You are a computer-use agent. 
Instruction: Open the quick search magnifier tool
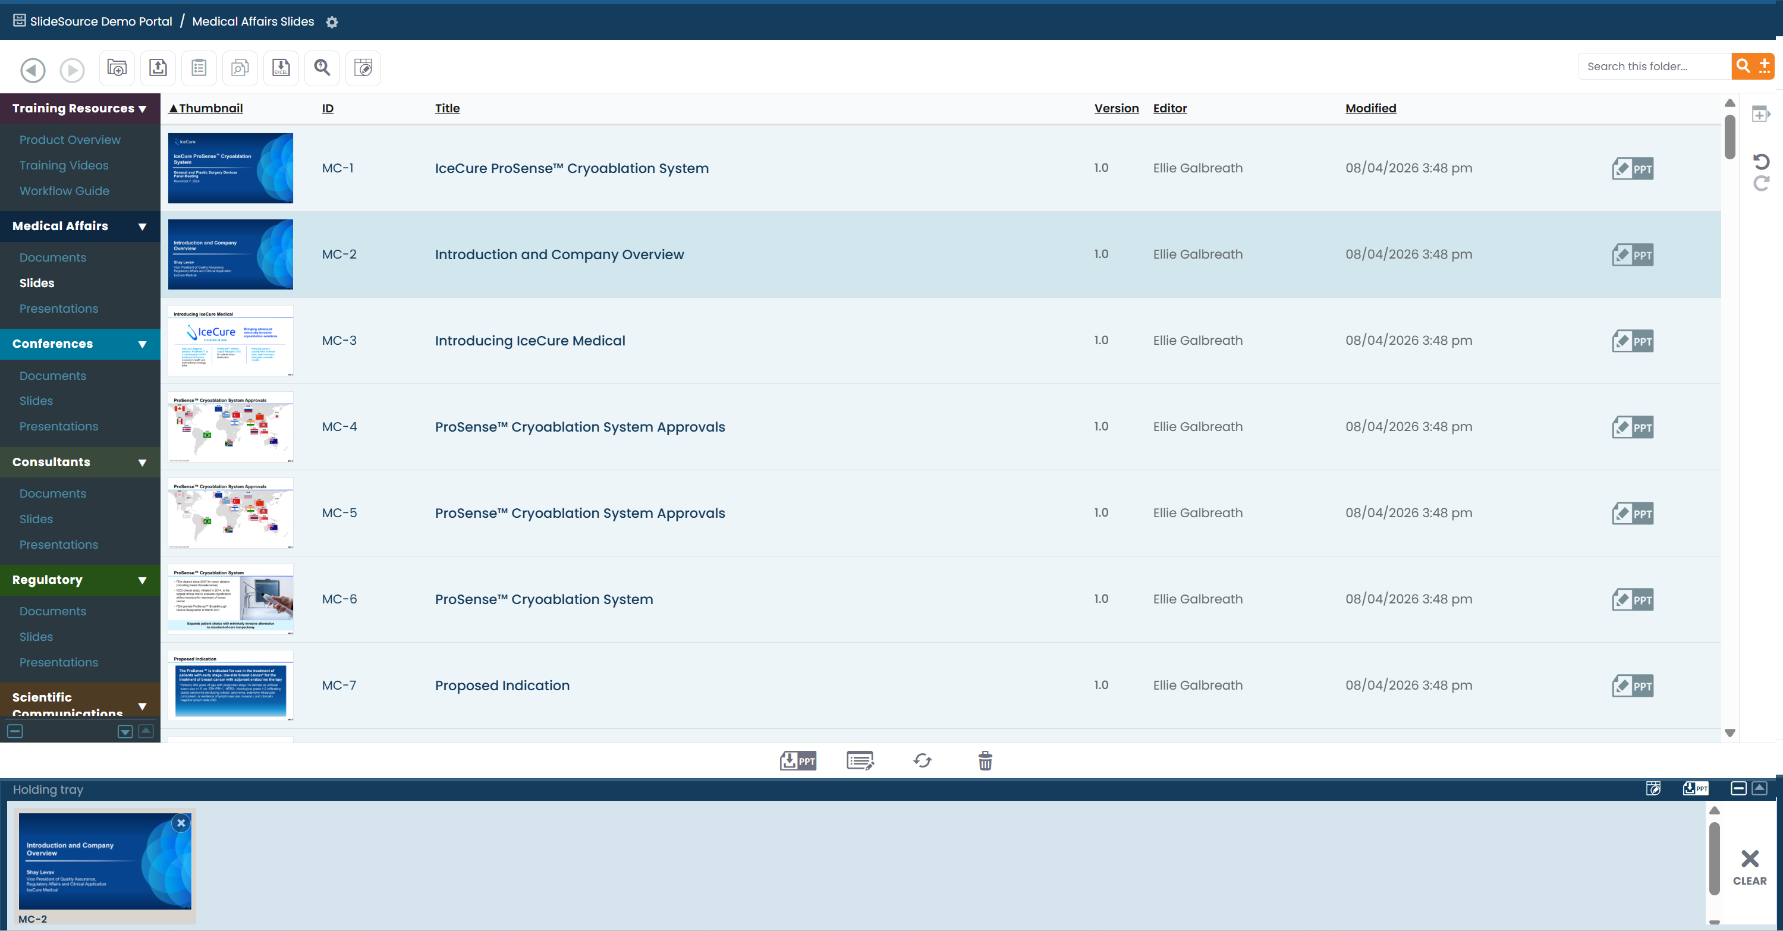pos(322,68)
